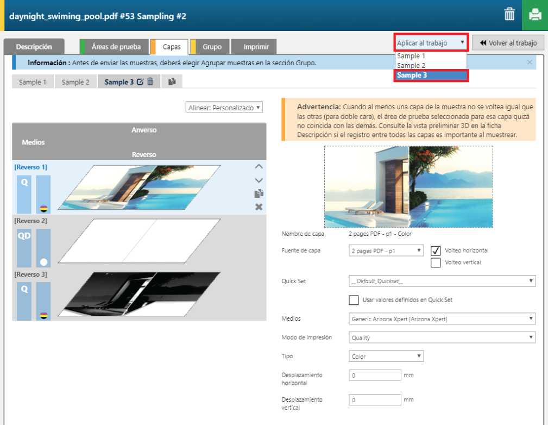Image resolution: width=548 pixels, height=425 pixels.
Task: Delete Sample 3 using tab trash icon
Action: click(150, 82)
